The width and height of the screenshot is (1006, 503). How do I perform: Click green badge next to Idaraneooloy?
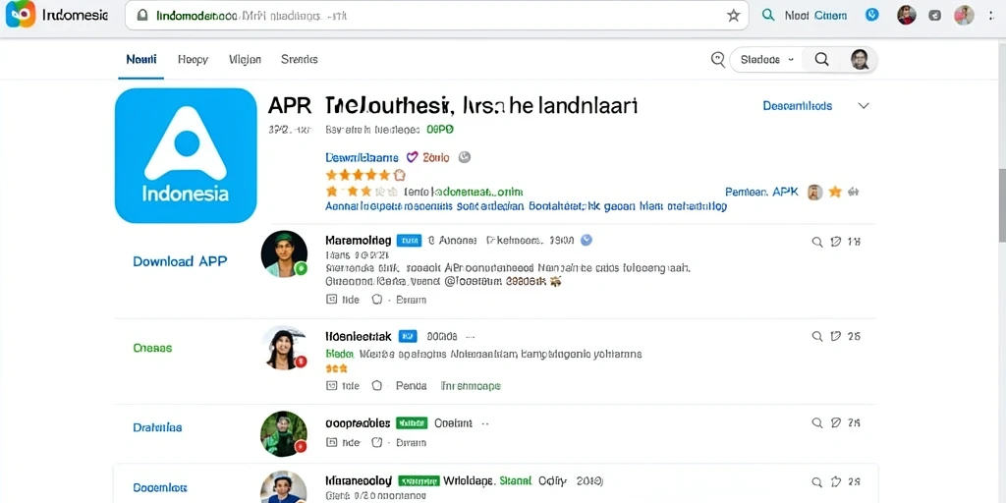coord(419,480)
